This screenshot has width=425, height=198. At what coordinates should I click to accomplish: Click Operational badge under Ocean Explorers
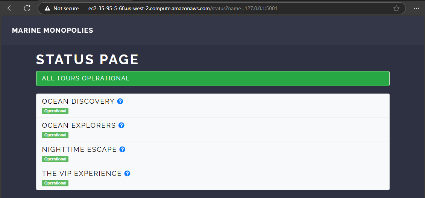point(55,135)
